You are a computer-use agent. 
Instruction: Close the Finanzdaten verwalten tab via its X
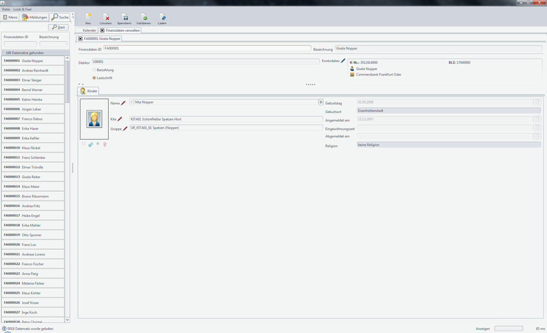pos(102,30)
